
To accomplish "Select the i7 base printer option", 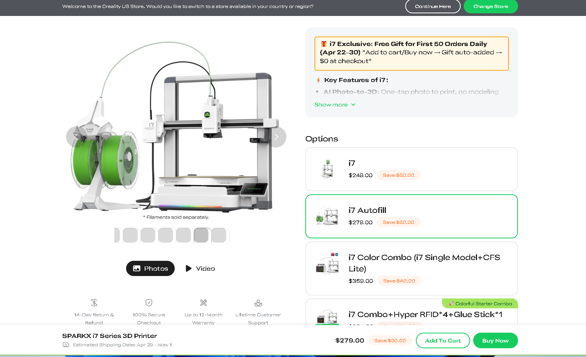I will click(412, 169).
